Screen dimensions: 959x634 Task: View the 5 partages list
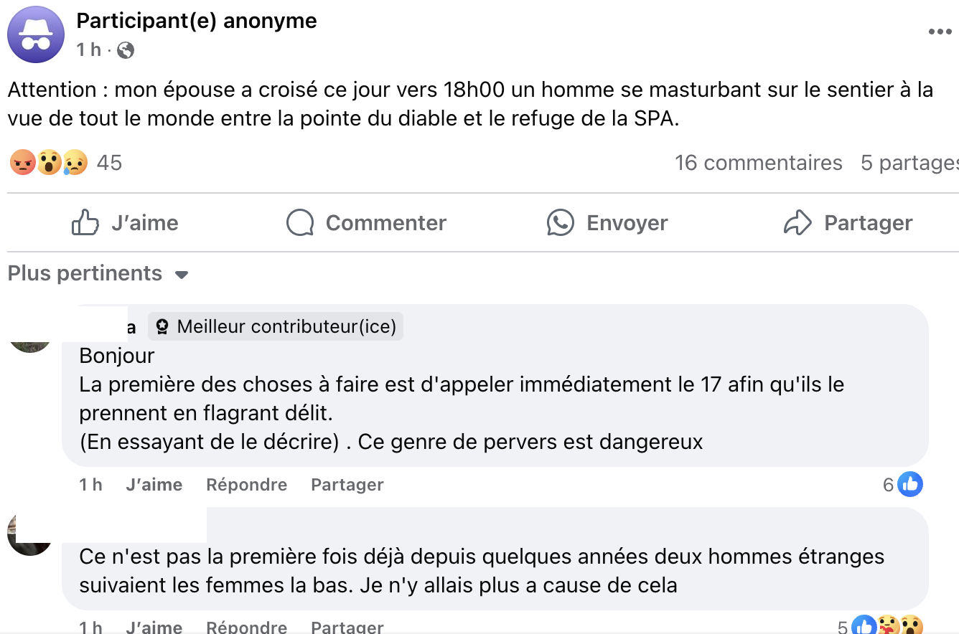click(x=909, y=163)
